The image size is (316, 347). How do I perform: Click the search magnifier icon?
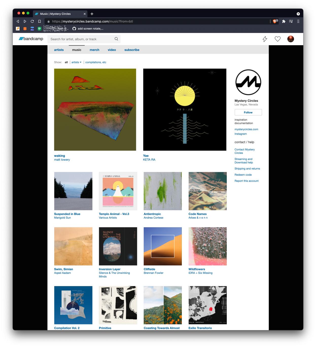tap(116, 39)
